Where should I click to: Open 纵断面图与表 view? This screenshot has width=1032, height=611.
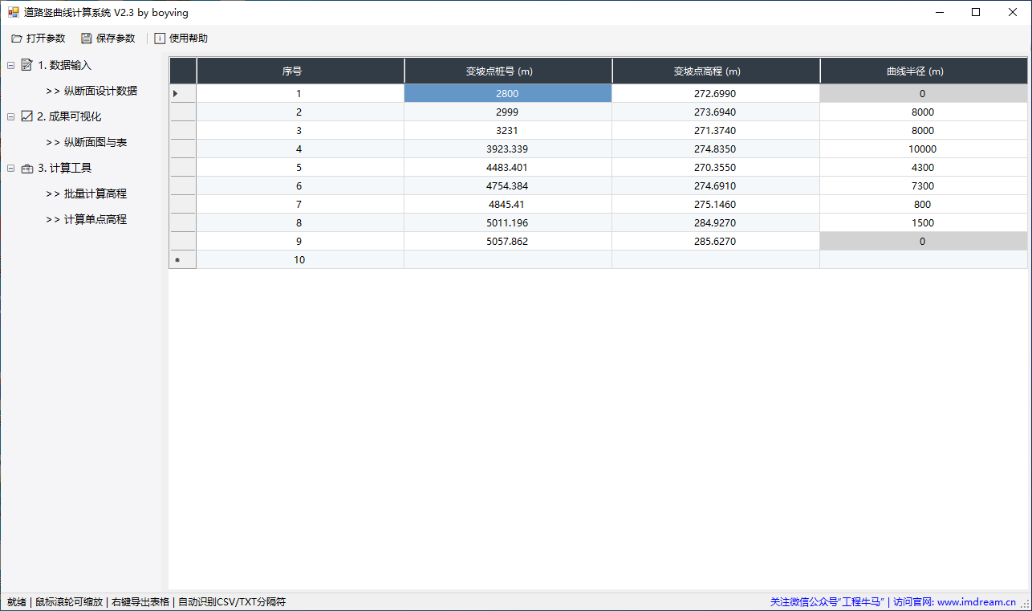pyautogui.click(x=95, y=142)
